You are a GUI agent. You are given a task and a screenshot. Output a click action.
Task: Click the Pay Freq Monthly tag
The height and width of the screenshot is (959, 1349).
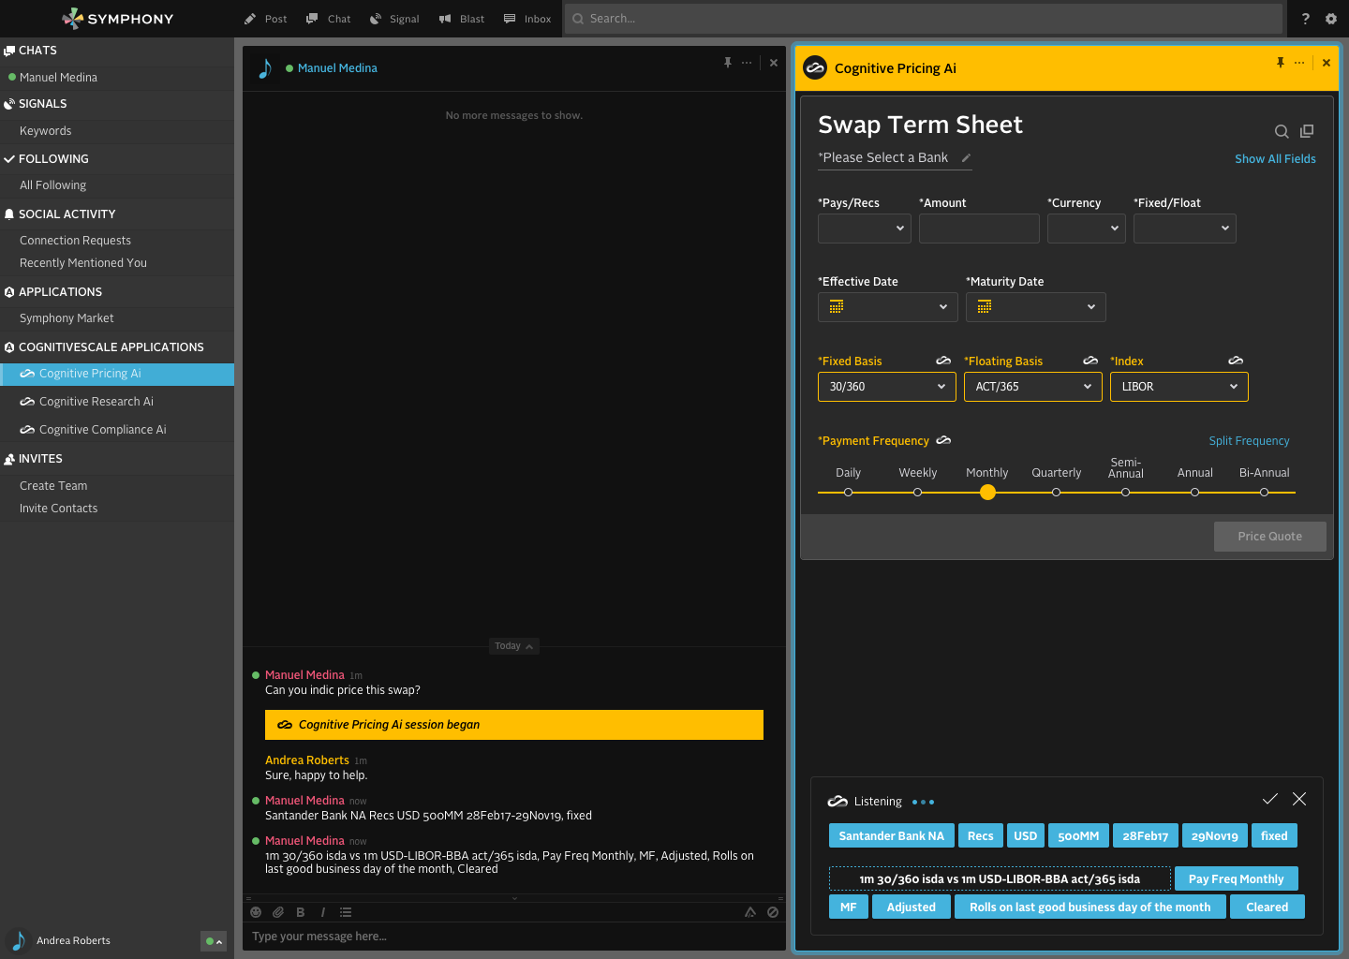click(1237, 879)
